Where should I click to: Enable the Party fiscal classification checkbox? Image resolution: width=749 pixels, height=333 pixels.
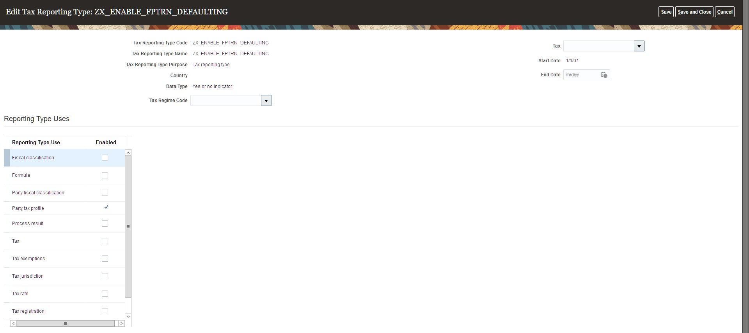pyautogui.click(x=105, y=193)
